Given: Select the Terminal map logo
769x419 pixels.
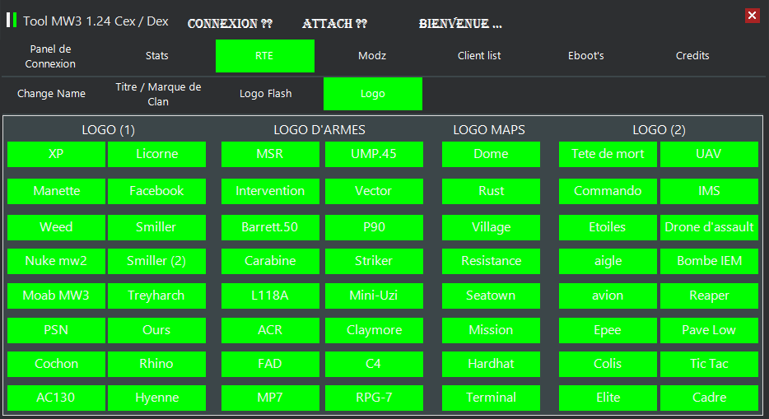Looking at the screenshot, I should point(491,398).
